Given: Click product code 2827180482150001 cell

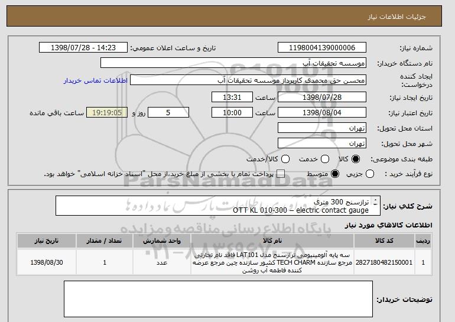Looking at the screenshot, I should [384, 262].
